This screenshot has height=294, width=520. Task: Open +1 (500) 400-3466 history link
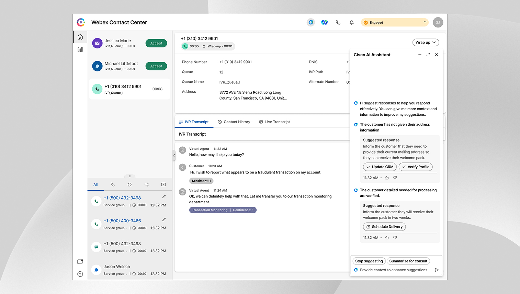click(x=122, y=221)
